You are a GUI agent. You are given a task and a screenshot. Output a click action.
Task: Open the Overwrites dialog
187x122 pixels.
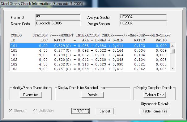click(31, 95)
